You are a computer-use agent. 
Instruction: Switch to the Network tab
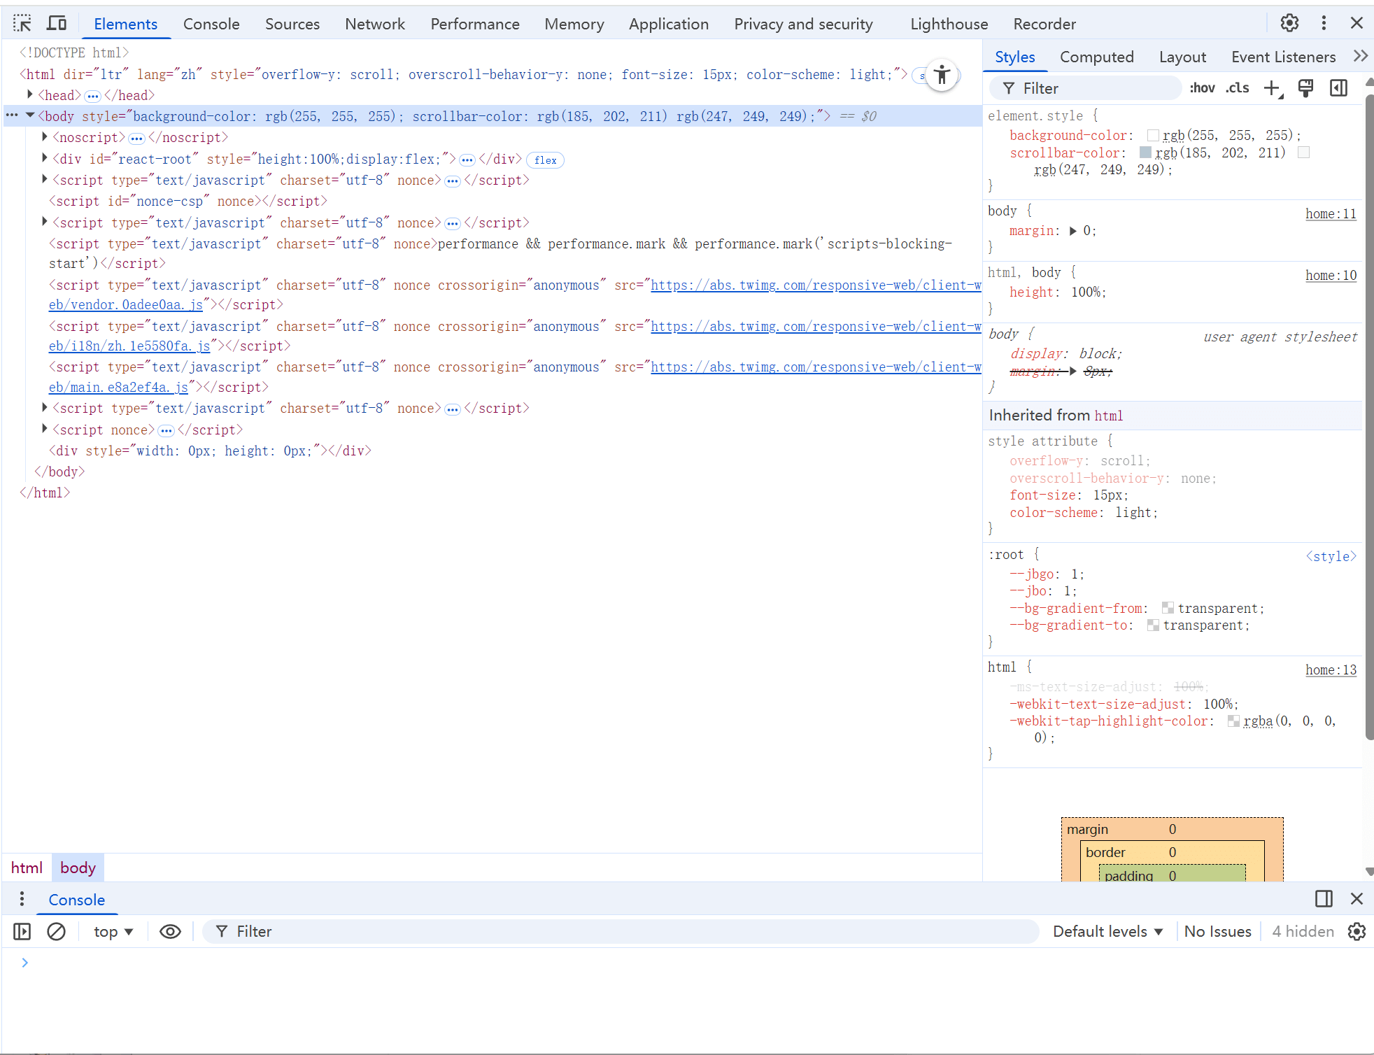[374, 24]
